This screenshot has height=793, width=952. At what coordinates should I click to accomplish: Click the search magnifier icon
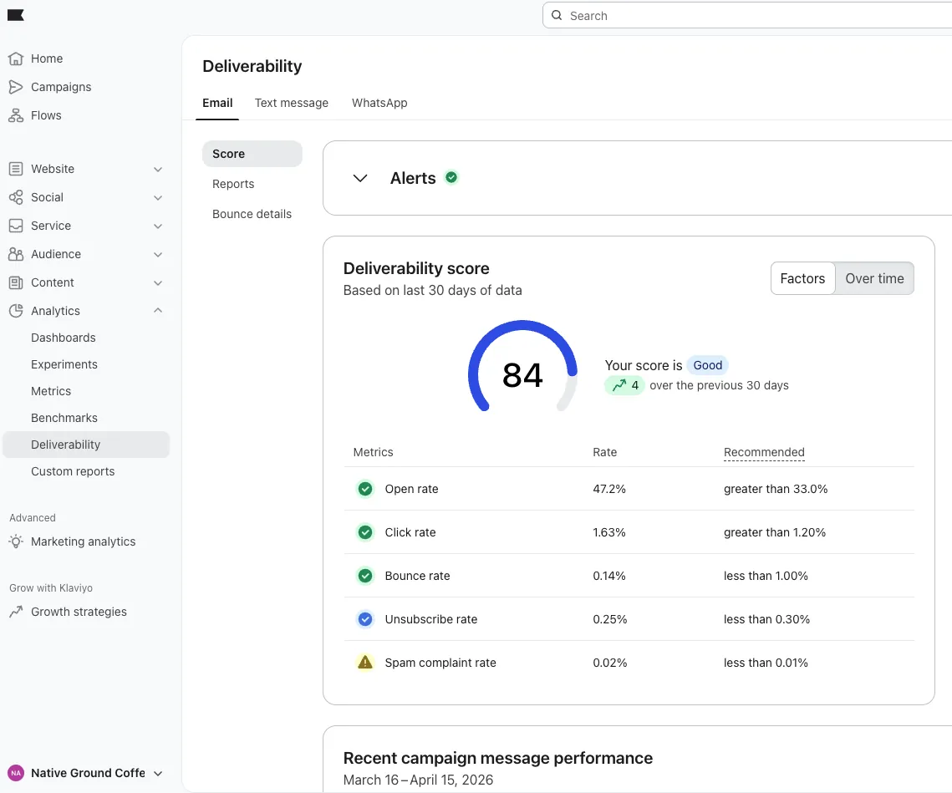coord(556,15)
